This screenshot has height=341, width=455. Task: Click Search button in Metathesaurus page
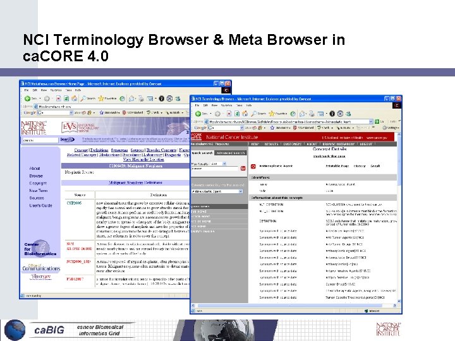[x=67, y=140]
